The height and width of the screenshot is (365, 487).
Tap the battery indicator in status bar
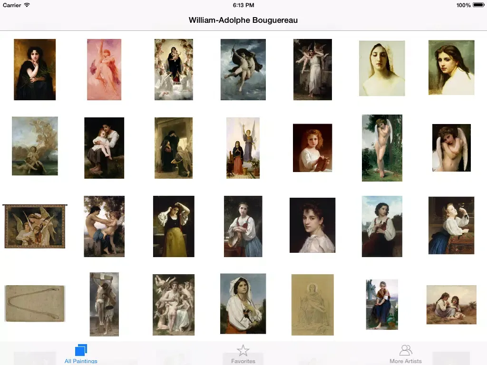[478, 5]
